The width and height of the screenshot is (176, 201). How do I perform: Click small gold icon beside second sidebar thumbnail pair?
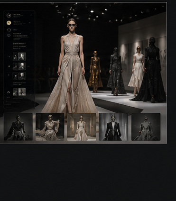tap(9, 66)
